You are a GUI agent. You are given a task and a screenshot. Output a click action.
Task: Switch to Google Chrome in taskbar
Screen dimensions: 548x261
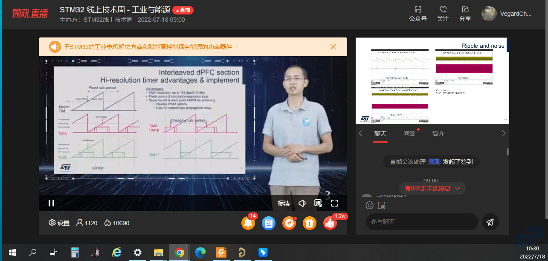pyautogui.click(x=180, y=252)
